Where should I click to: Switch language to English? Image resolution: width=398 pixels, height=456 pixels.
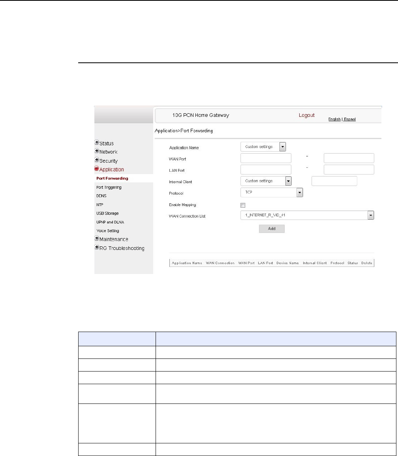(334, 119)
